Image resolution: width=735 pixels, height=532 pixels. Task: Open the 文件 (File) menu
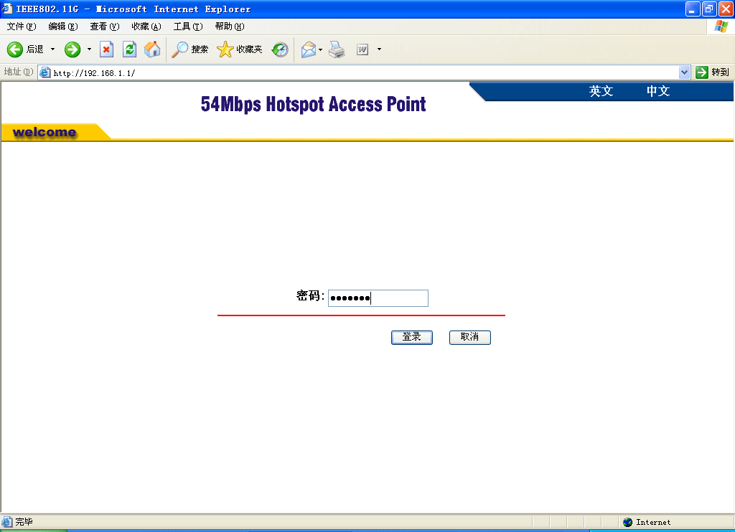(21, 27)
